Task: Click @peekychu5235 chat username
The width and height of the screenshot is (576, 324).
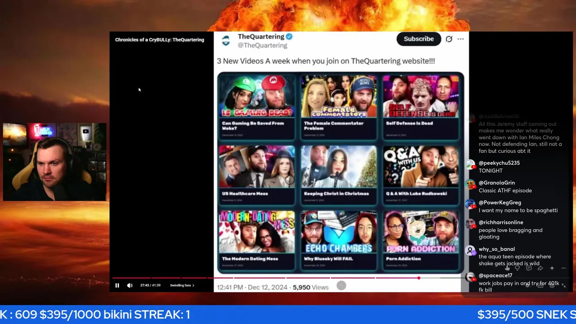Action: point(499,163)
